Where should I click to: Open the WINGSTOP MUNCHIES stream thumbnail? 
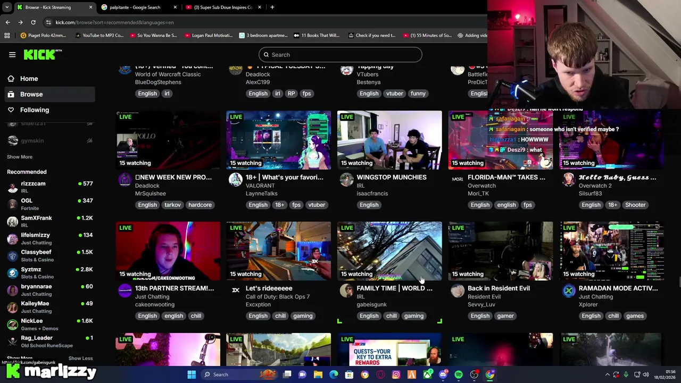tap(389, 140)
